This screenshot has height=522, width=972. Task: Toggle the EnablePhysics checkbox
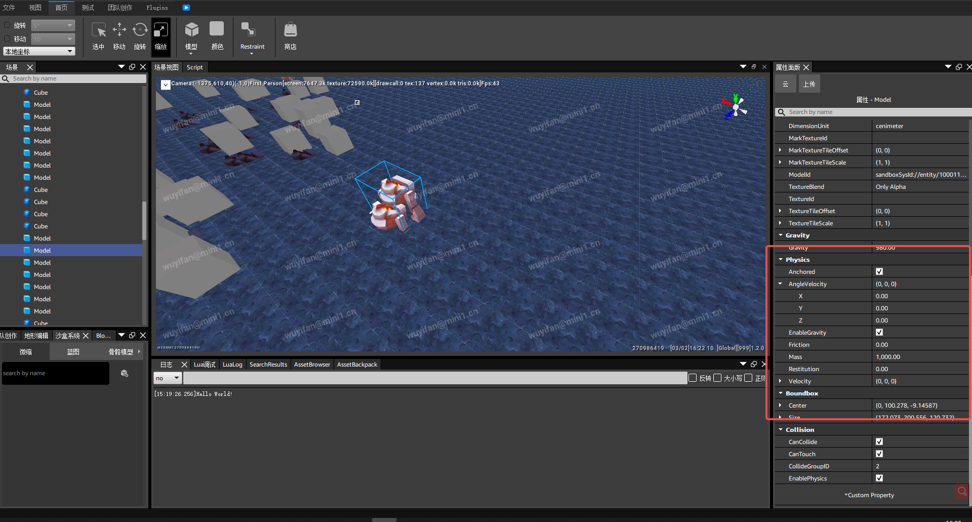pos(879,478)
